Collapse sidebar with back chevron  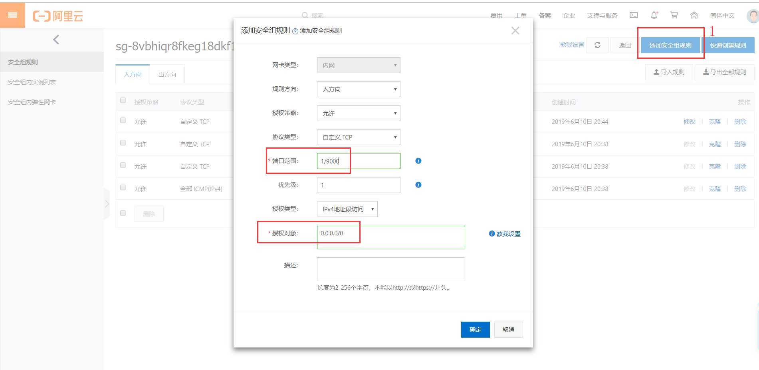56,40
